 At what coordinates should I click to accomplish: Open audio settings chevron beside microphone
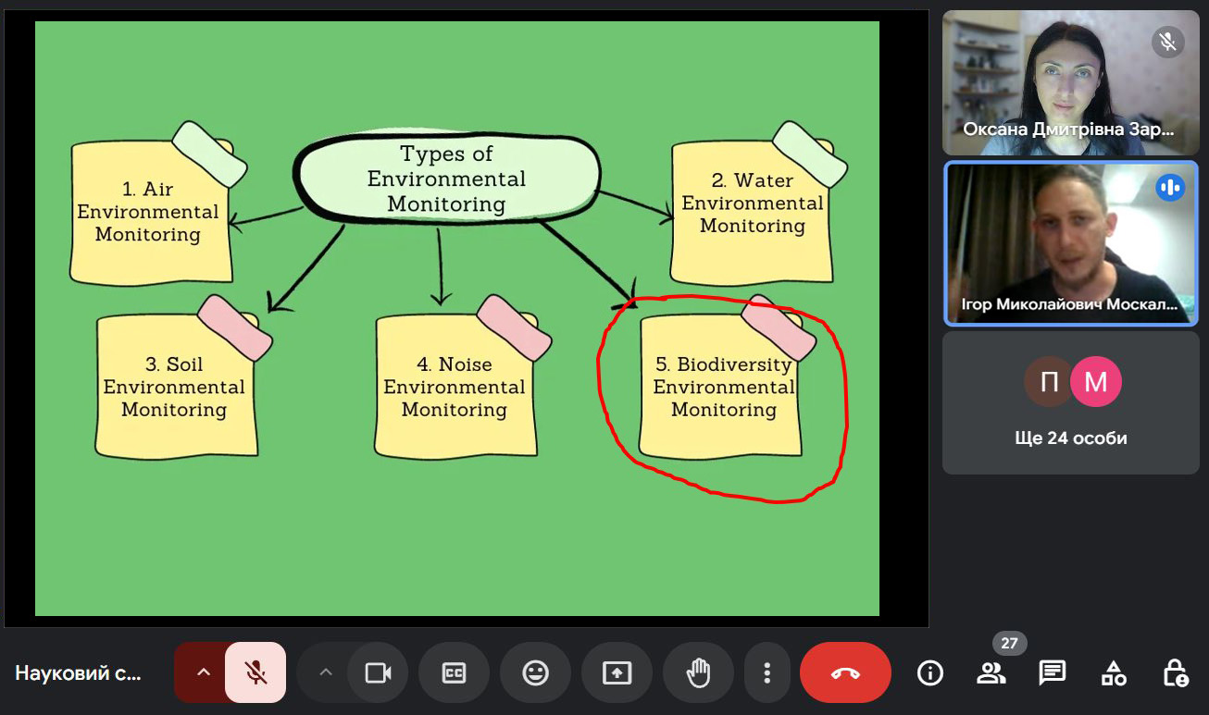pos(204,672)
